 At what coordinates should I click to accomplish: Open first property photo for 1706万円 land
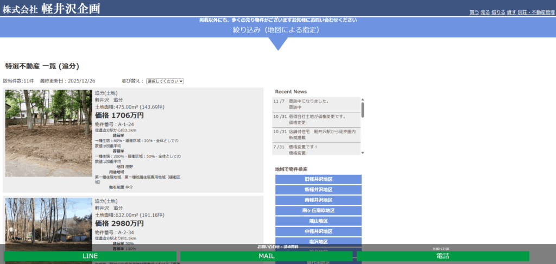point(49,133)
